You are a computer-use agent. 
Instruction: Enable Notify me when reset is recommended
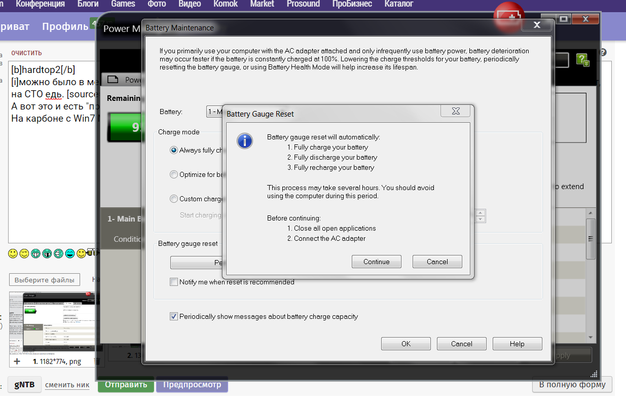pos(174,282)
